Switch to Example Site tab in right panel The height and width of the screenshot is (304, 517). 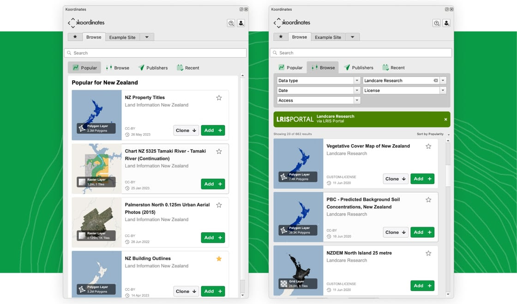(328, 37)
